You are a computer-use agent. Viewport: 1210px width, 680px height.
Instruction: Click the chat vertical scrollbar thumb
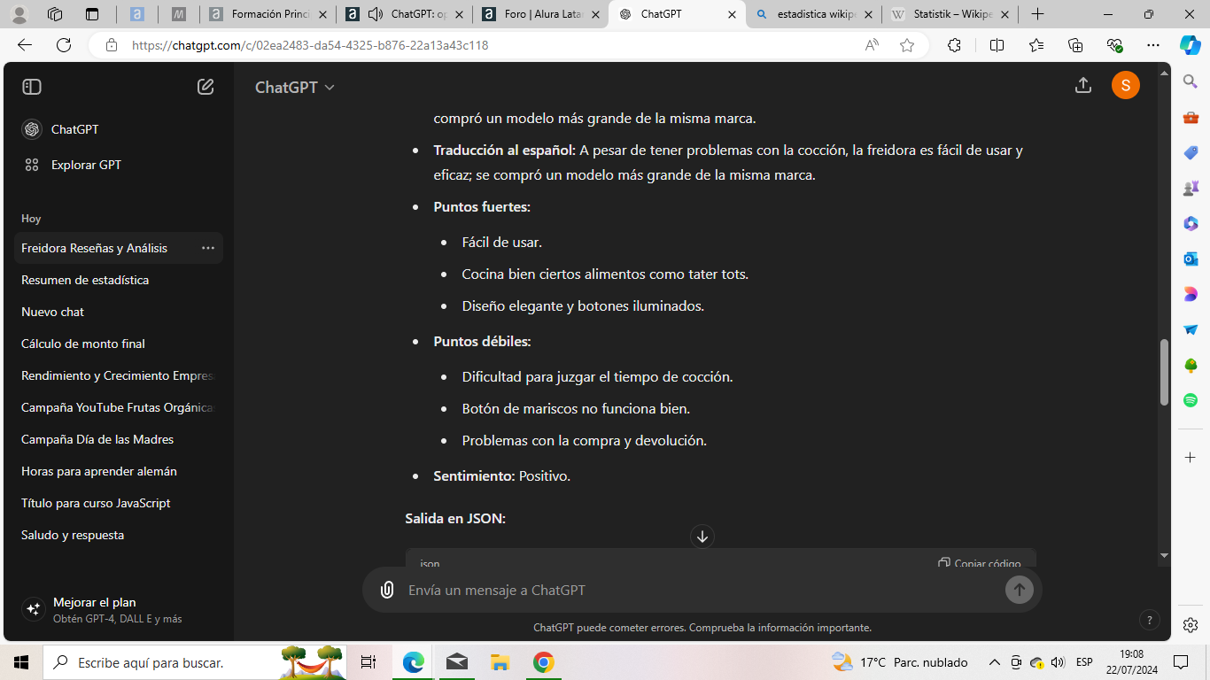pos(1164,372)
